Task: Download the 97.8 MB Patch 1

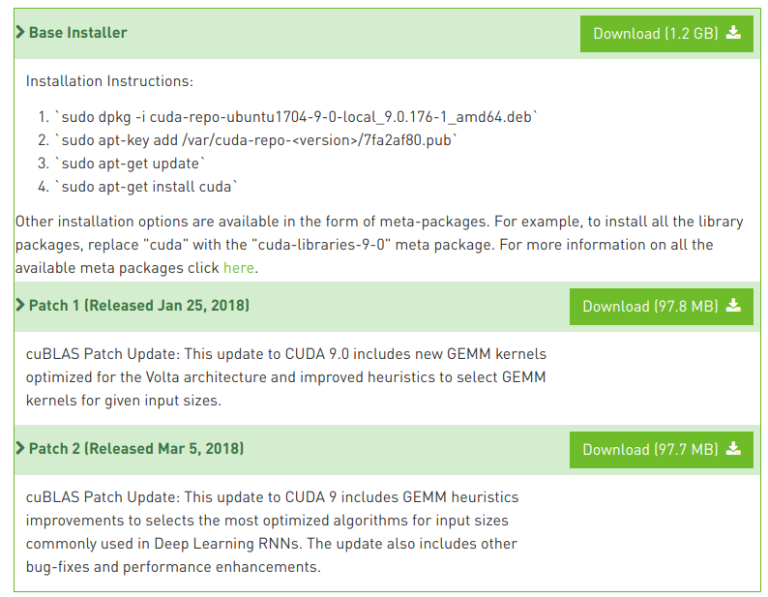Action: (x=650, y=307)
